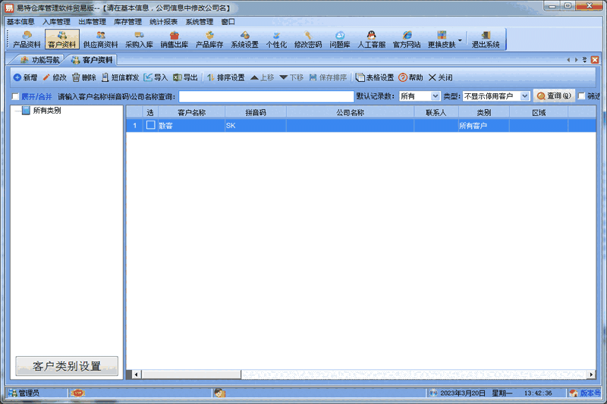Contact 人工客服 via penguin icon
This screenshot has width=607, height=404.
(x=372, y=39)
